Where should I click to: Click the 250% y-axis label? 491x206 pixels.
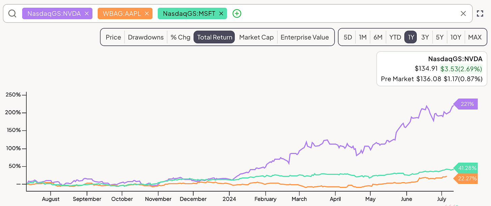[13, 94]
